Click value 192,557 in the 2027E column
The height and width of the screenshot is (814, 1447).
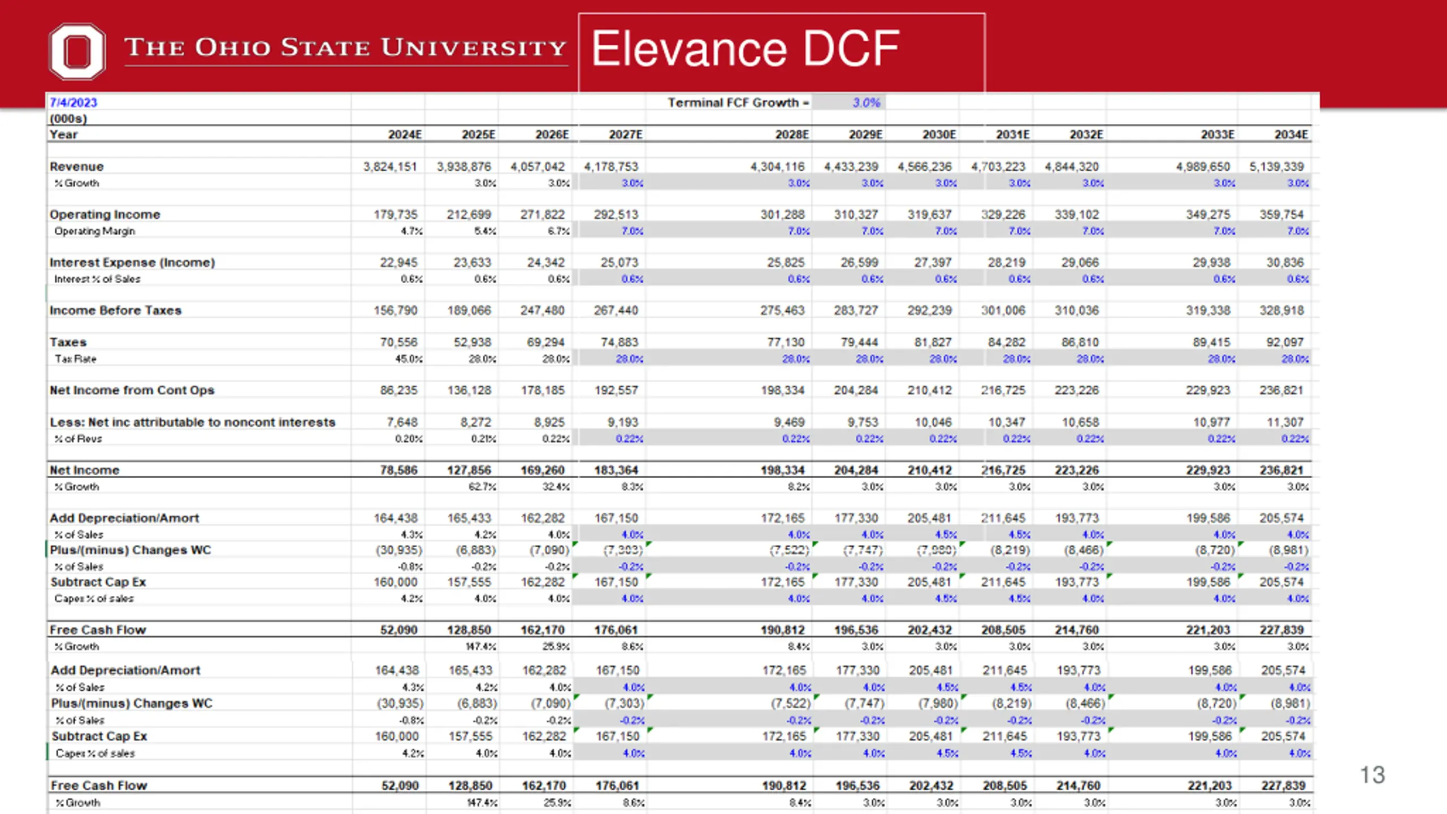tap(616, 391)
